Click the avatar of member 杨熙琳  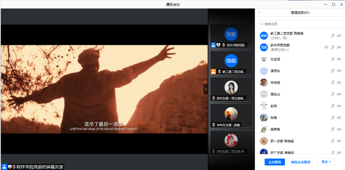[x=264, y=129]
